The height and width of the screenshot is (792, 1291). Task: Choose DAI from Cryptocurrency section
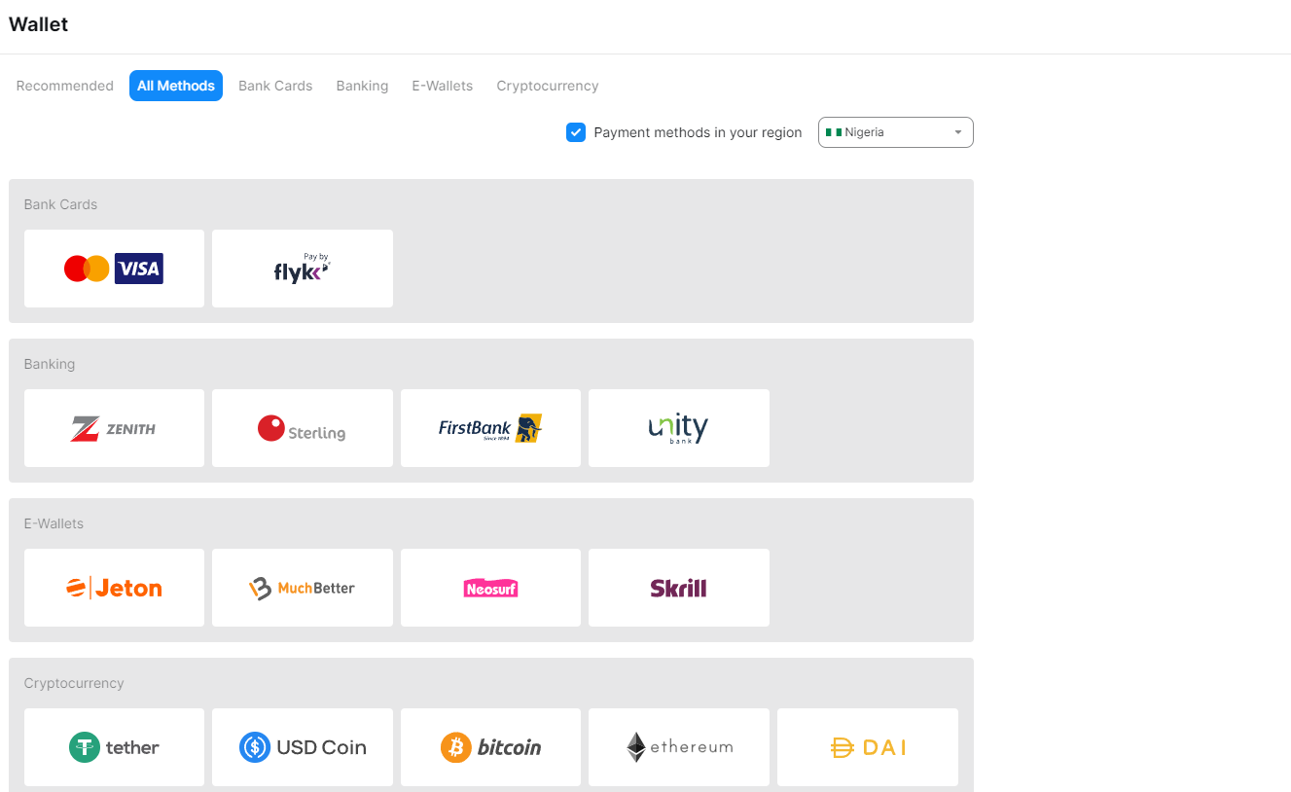pos(867,747)
